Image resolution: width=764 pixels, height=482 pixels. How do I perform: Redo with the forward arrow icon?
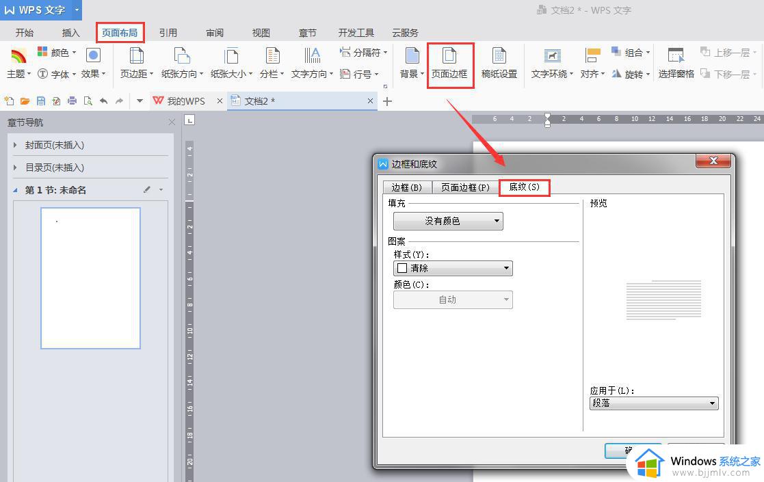[x=120, y=101]
